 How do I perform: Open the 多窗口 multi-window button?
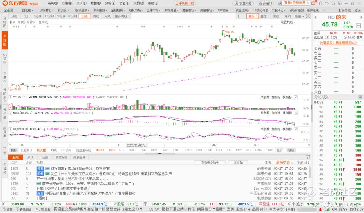(x=265, y=3)
